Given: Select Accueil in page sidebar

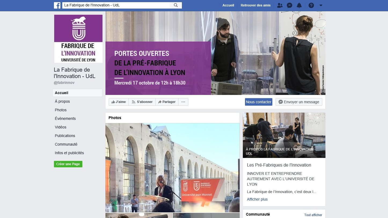Looking at the screenshot, I should (x=78, y=93).
